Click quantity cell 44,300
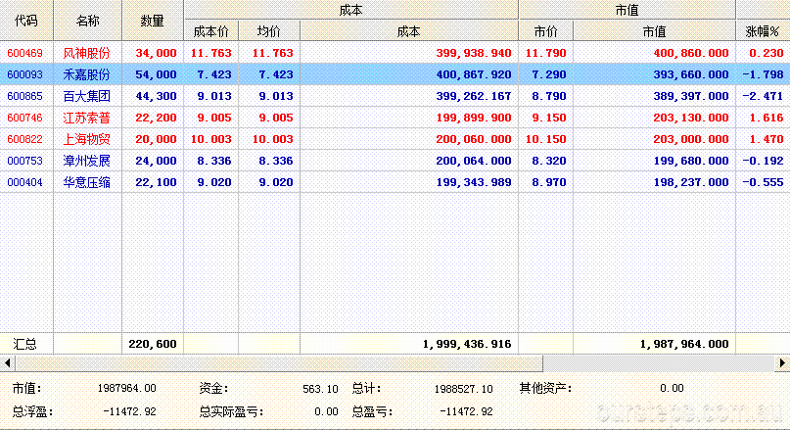The image size is (790, 430). coord(156,96)
